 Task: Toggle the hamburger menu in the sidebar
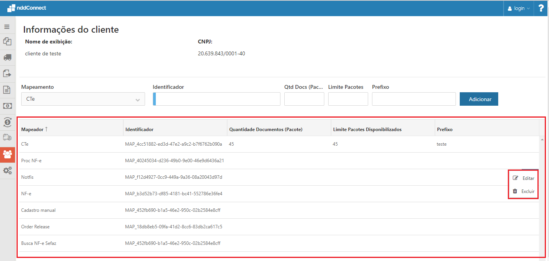[7, 27]
